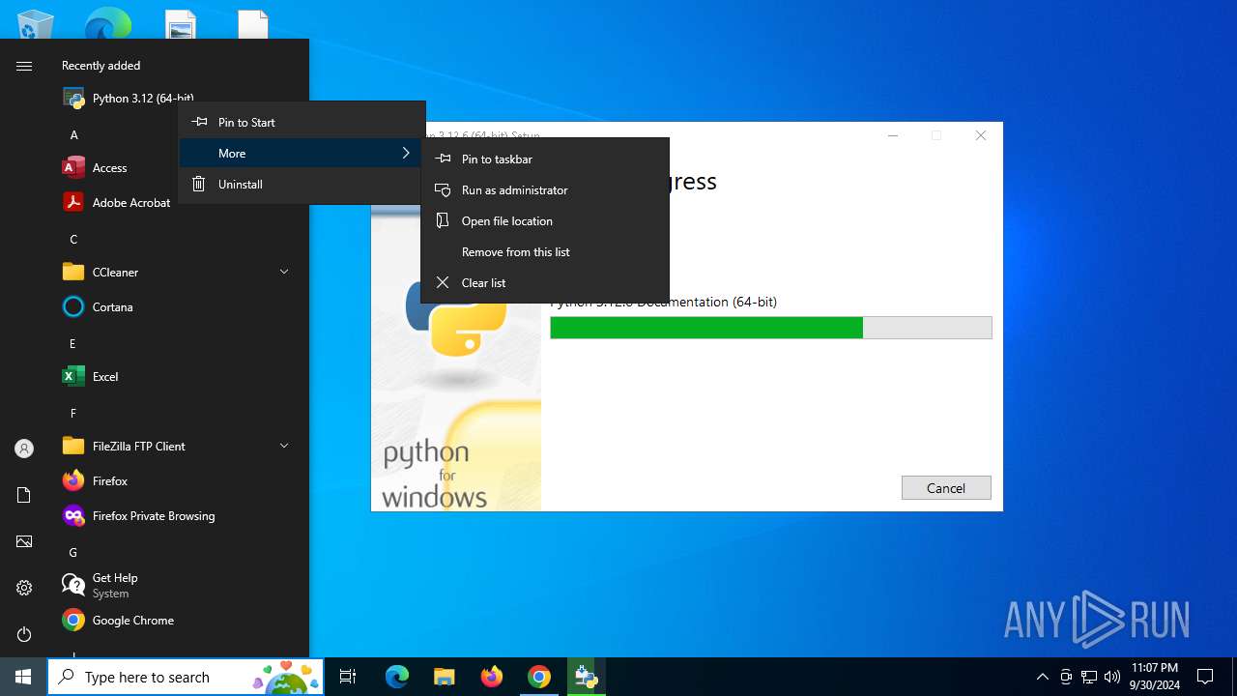Open Get Help system app
Image resolution: width=1237 pixels, height=696 pixels.
(x=178, y=586)
